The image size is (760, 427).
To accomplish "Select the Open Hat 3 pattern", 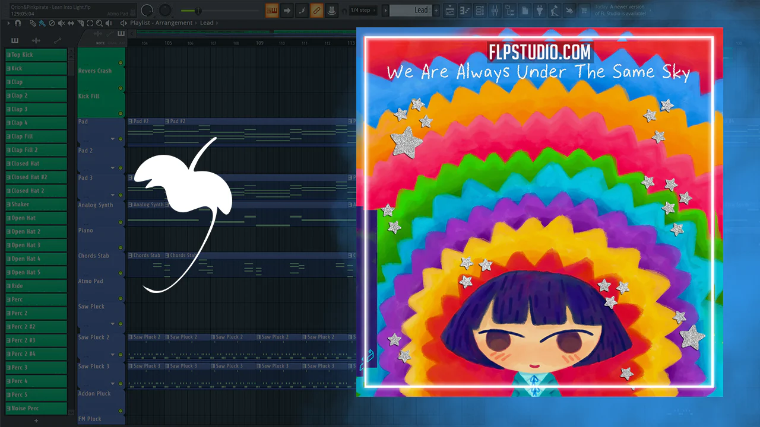I will 36,246.
